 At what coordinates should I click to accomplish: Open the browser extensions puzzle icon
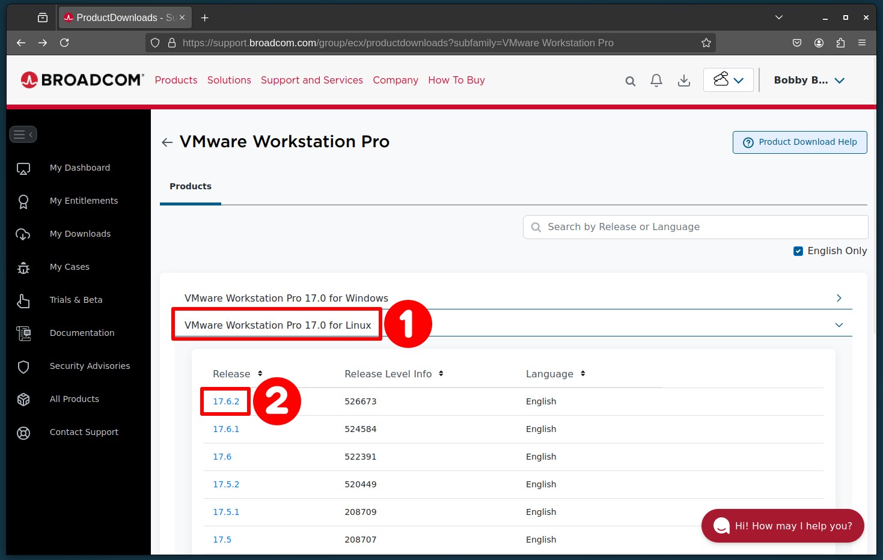[x=840, y=43]
